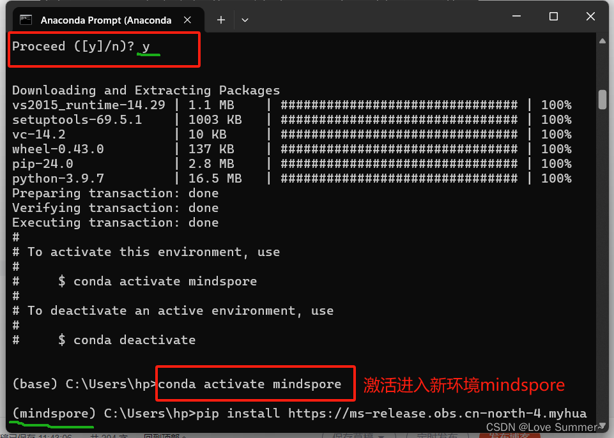Click the maximize window icon
Screen dimensions: 614x438
(x=553, y=16)
